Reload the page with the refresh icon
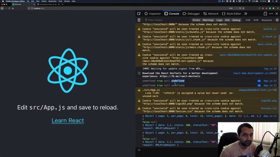280x157 pixels. (x=9, y=8)
